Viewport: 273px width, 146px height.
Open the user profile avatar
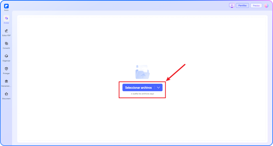point(266,6)
